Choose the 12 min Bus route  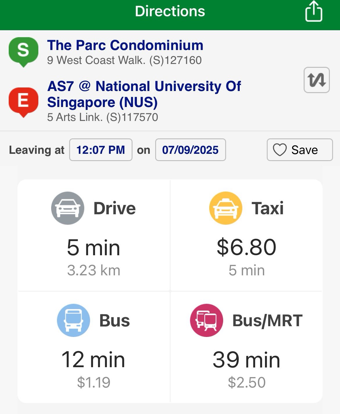(93, 360)
